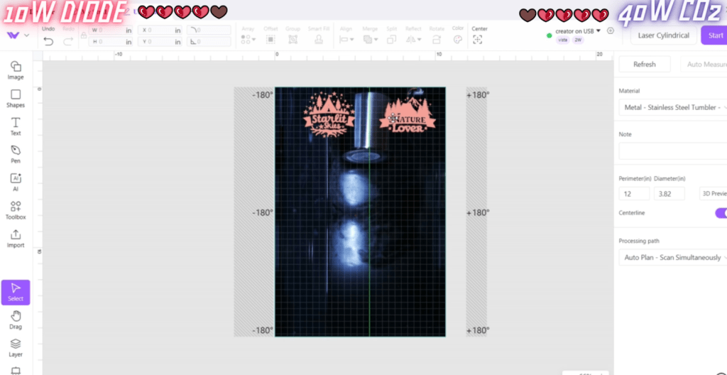Open the AI tool
Image resolution: width=727 pixels, height=375 pixels.
coord(16,182)
